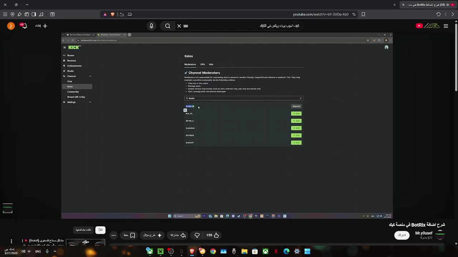Viewport: 458px width, 257px height.
Task: Open the YouTube account avatar
Action: [11, 26]
